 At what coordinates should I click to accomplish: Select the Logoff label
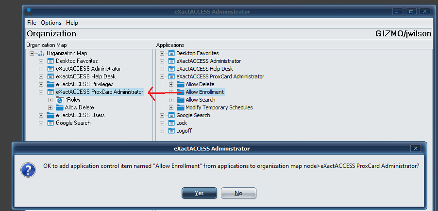click(x=184, y=131)
